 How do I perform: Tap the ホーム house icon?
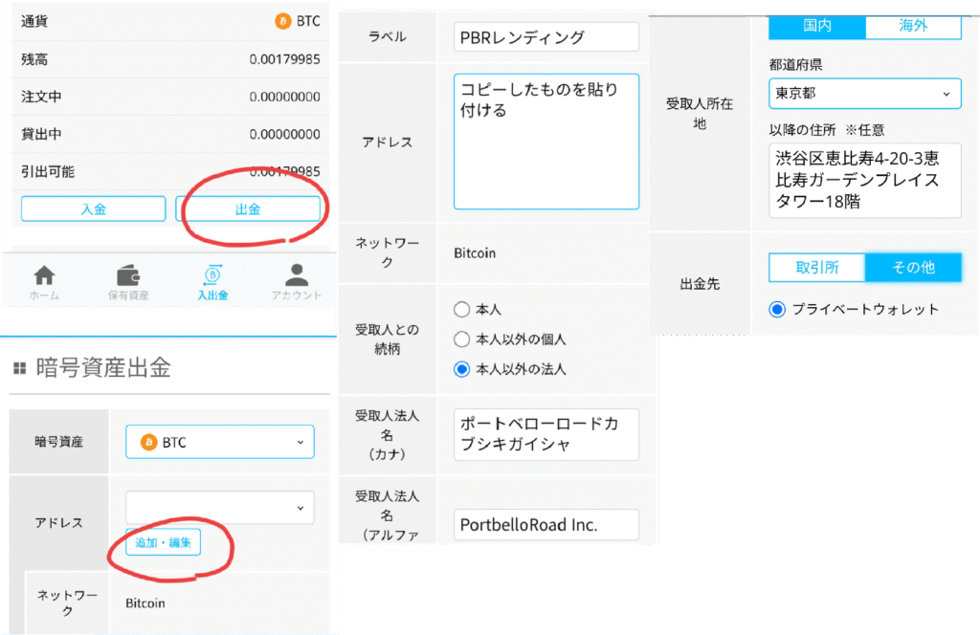coord(44,274)
